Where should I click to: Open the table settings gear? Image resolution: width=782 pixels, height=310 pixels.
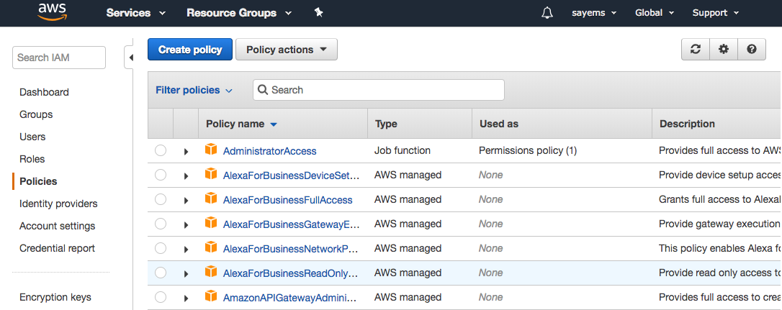pyautogui.click(x=723, y=50)
